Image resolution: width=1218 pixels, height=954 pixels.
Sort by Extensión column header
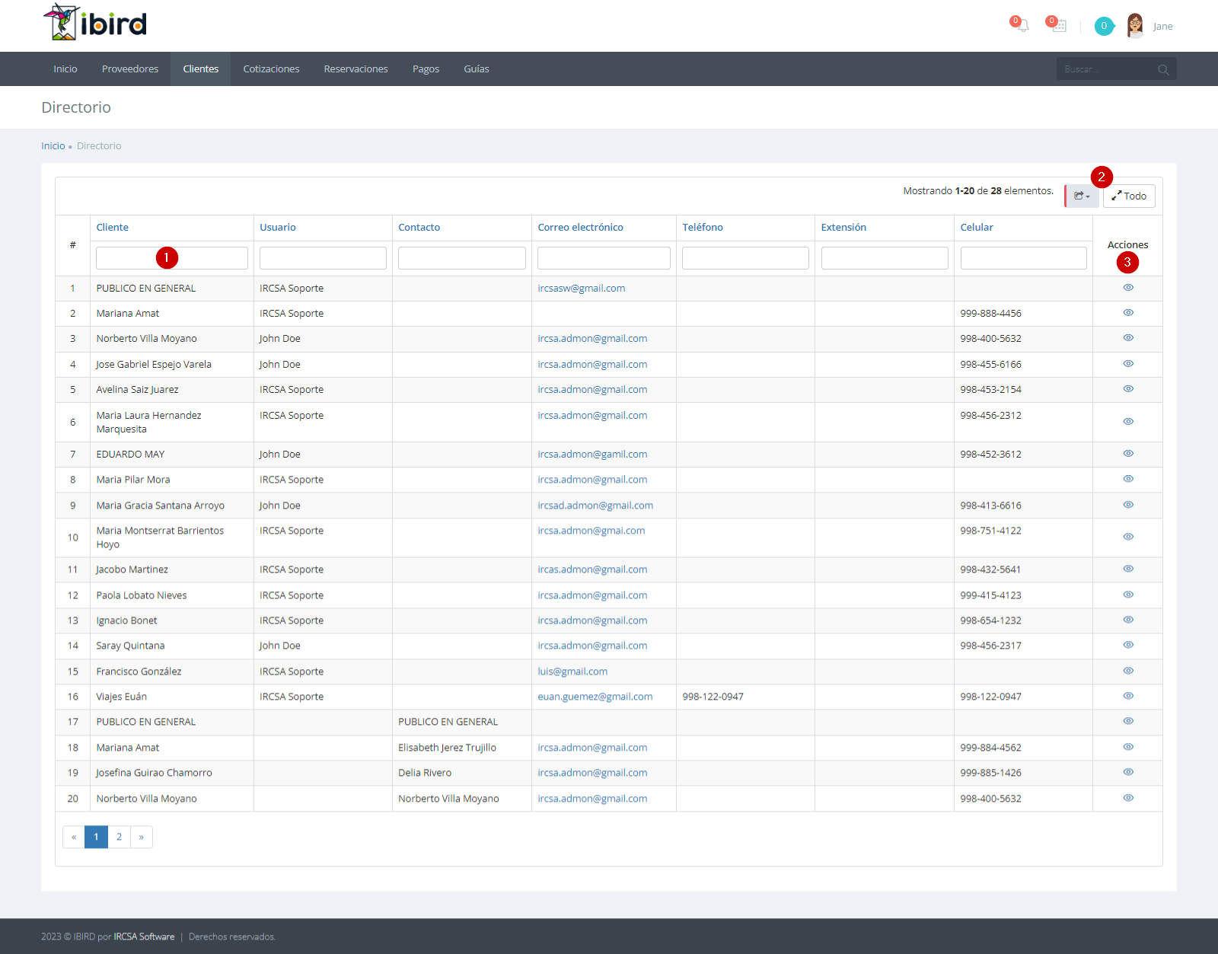pos(843,228)
